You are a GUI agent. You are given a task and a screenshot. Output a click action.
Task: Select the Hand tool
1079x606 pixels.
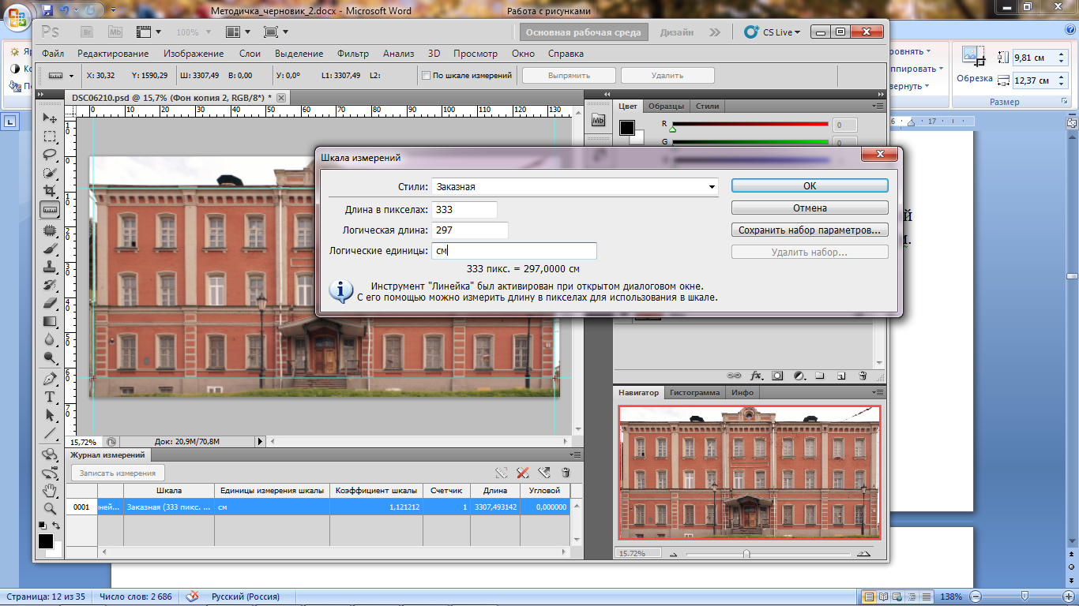[50, 490]
